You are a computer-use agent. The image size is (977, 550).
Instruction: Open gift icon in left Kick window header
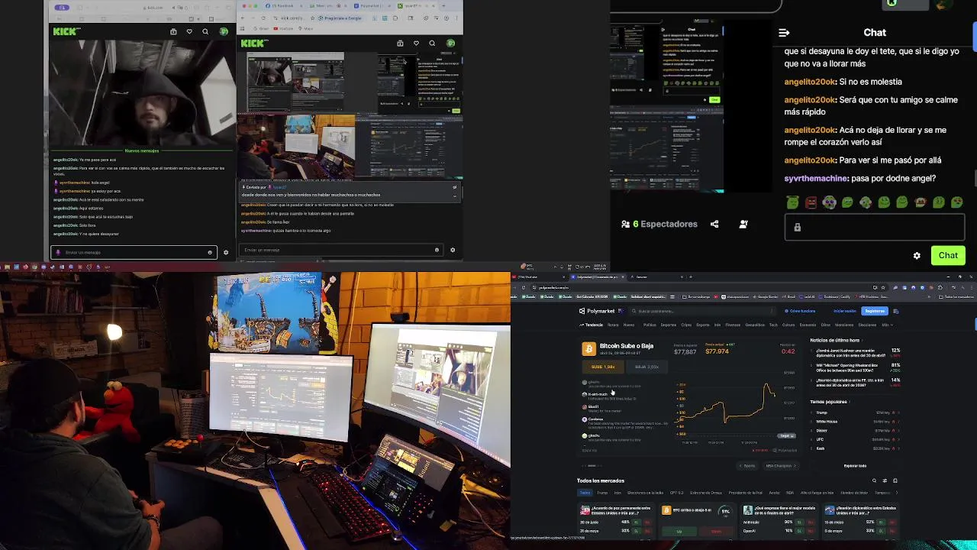[173, 31]
